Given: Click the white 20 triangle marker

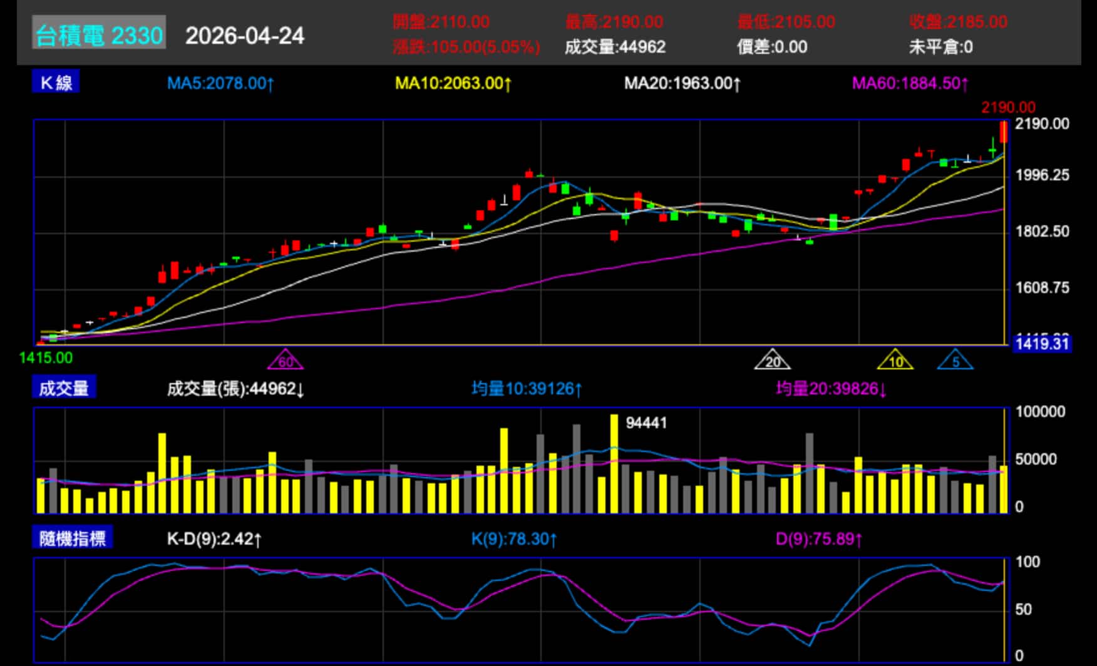Looking at the screenshot, I should coord(773,359).
